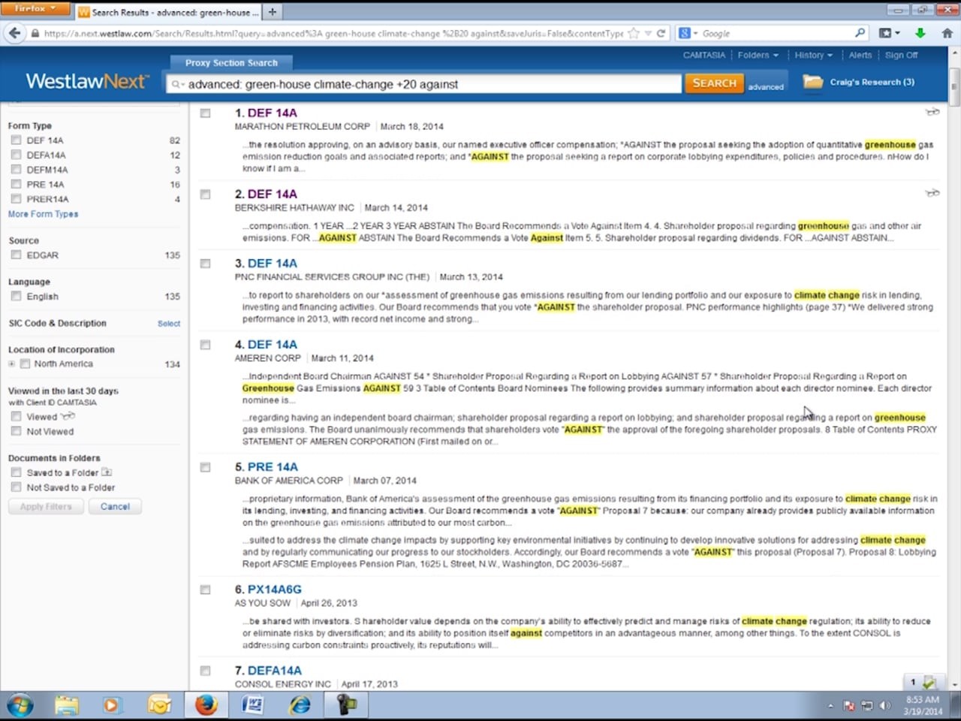
Task: Click the browser back arrow button
Action: coord(14,33)
